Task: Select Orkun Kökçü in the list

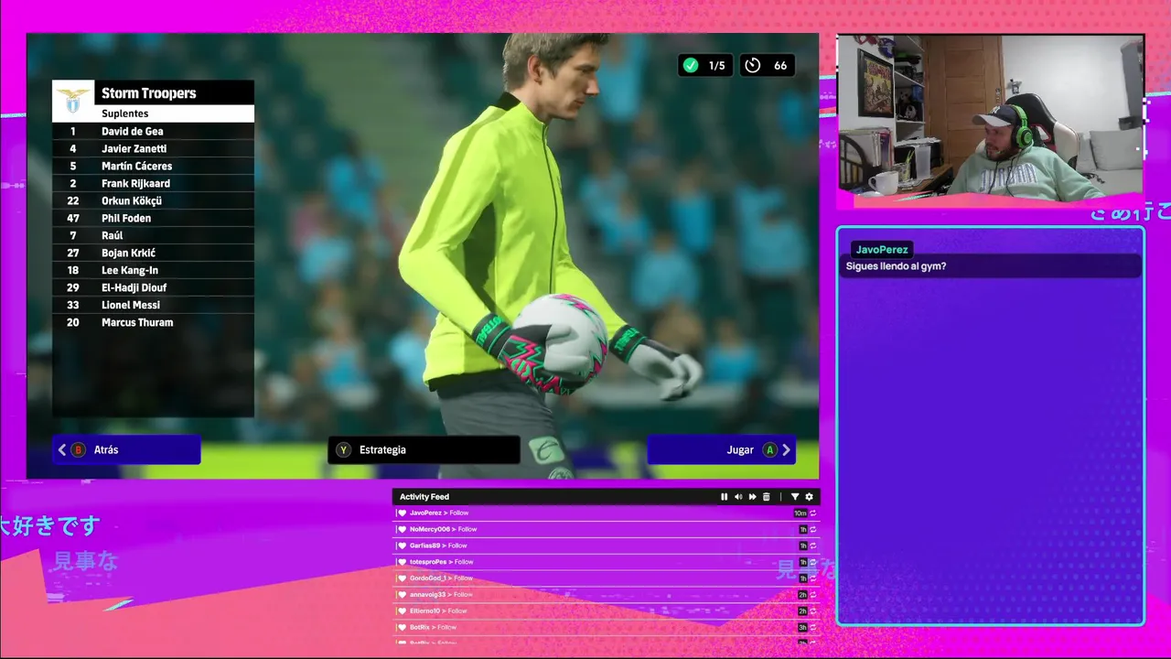Action: pos(154,200)
